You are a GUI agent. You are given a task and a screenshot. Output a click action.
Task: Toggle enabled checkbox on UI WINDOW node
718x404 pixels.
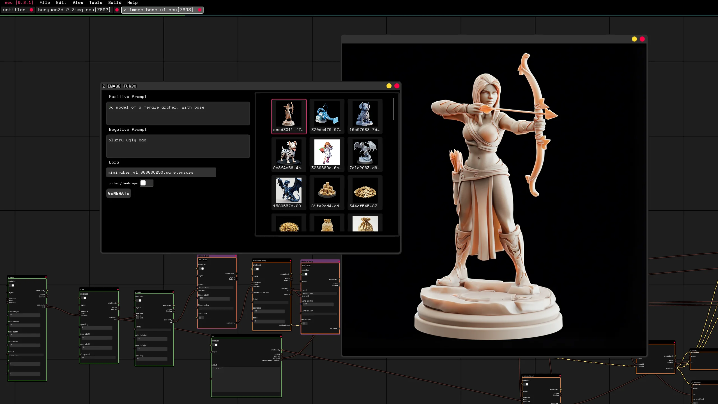click(x=13, y=285)
